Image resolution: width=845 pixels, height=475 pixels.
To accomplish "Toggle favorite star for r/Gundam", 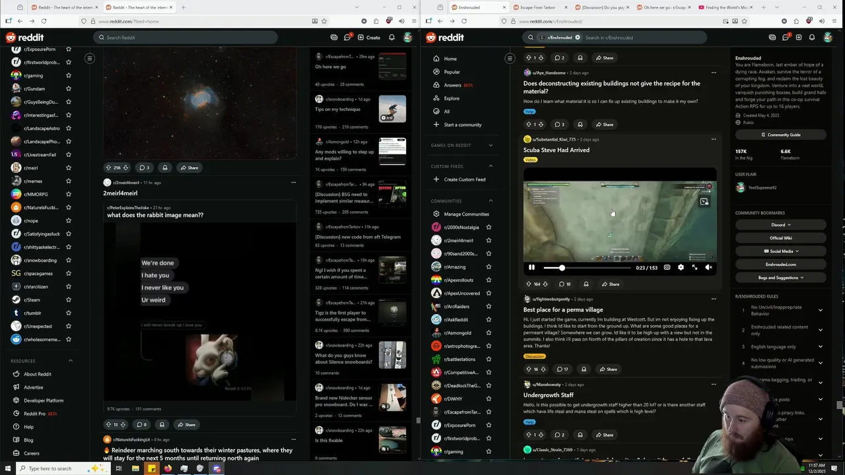I will pyautogui.click(x=68, y=89).
